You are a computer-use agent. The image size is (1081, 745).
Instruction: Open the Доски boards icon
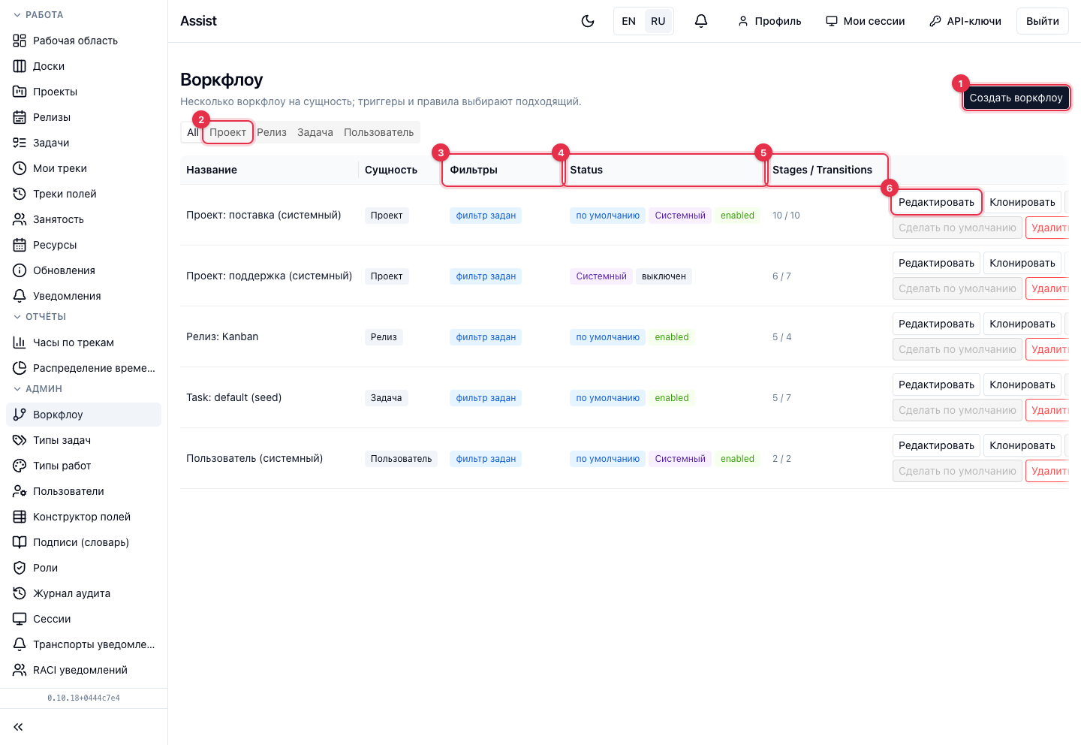20,66
